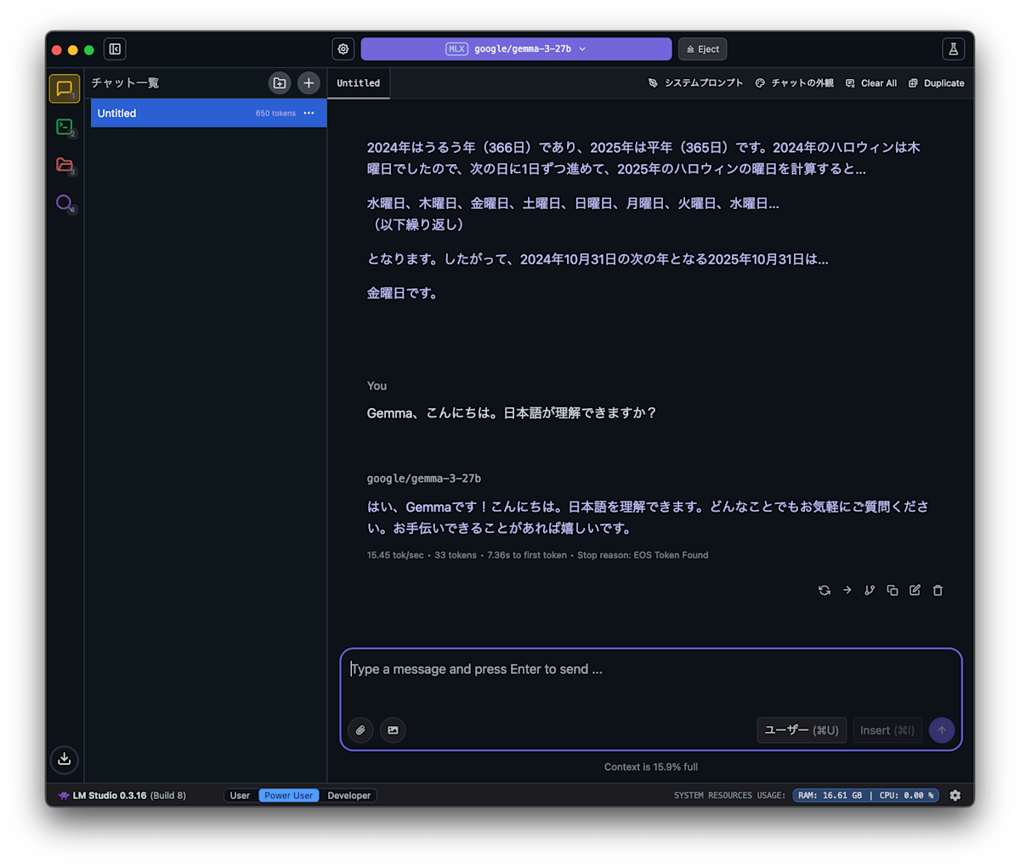Open the google/gemma-3-27b model selector
The image size is (1020, 867).
coord(516,49)
